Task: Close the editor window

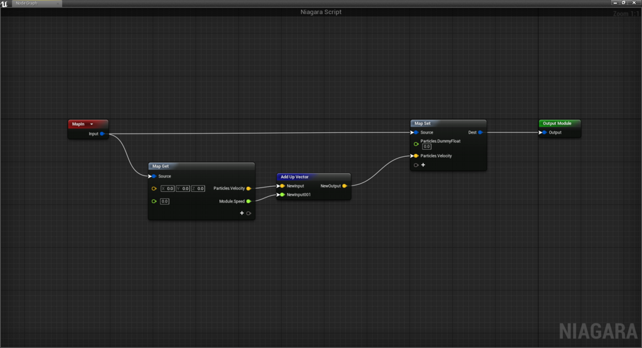Action: 634,3
